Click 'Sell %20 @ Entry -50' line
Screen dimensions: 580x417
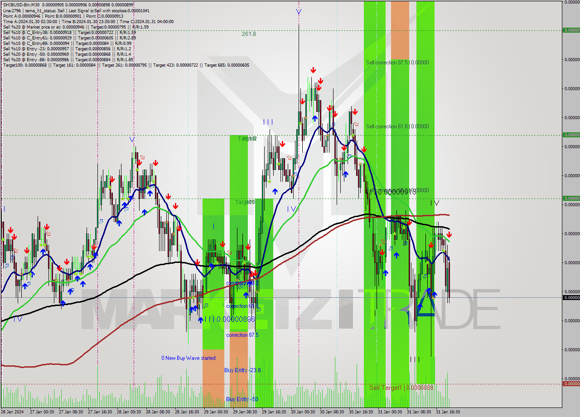click(67, 54)
